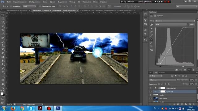Click the on-image adjustment hand in Curves
This screenshot has width=198, height=111.
click(151, 25)
